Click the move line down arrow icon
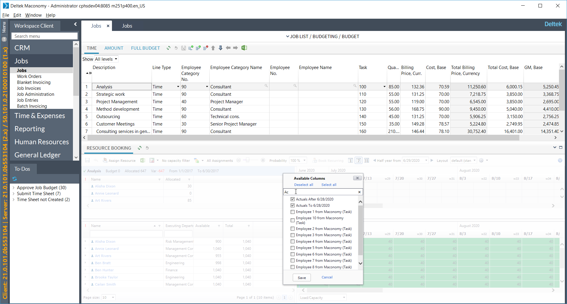Screen dimensions: 567x304 coord(220,48)
